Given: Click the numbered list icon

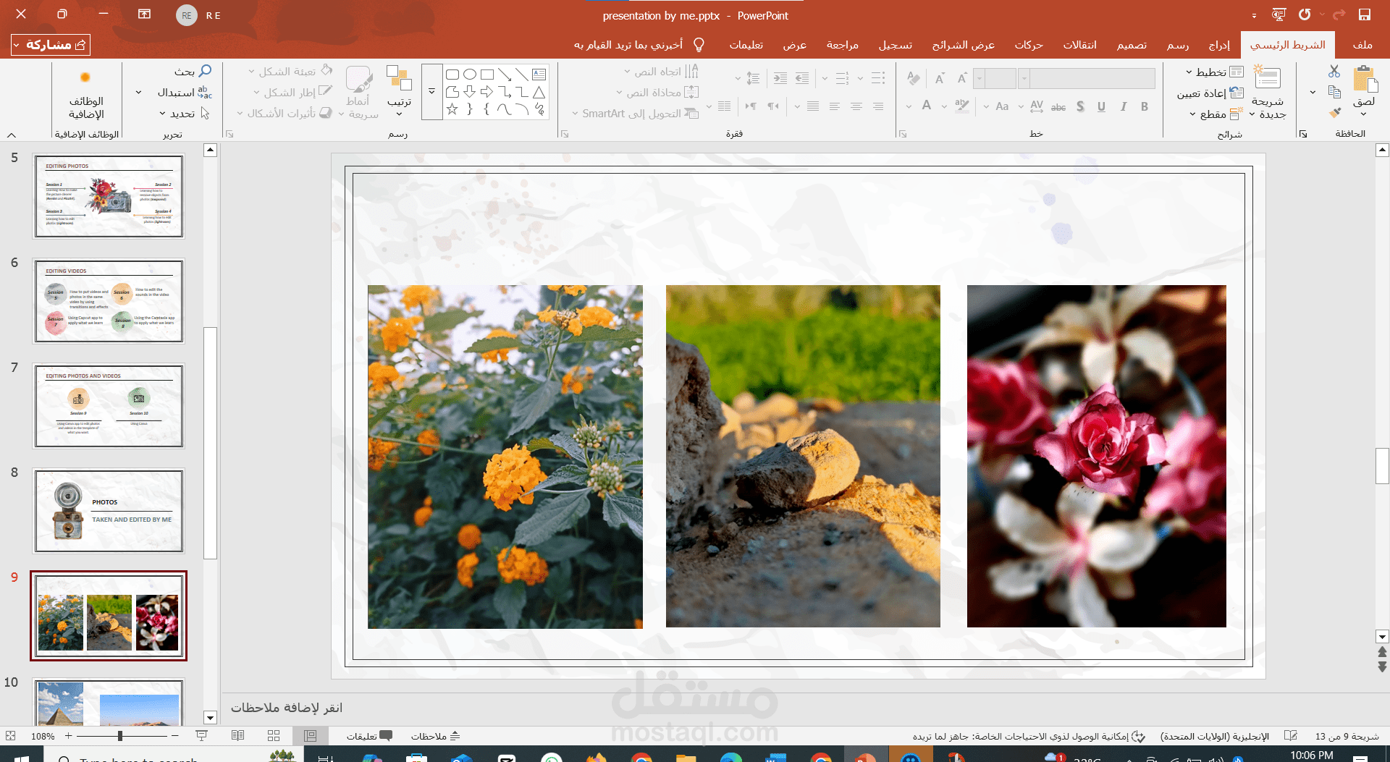Looking at the screenshot, I should 843,78.
